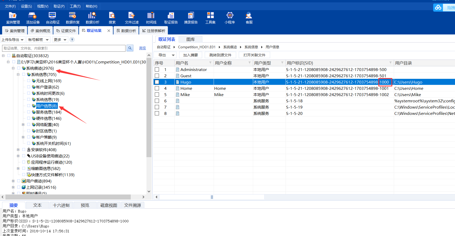Viewport: 455px width, 236px height.
Task: Check the Mike row checkbox
Action: tap(157, 95)
